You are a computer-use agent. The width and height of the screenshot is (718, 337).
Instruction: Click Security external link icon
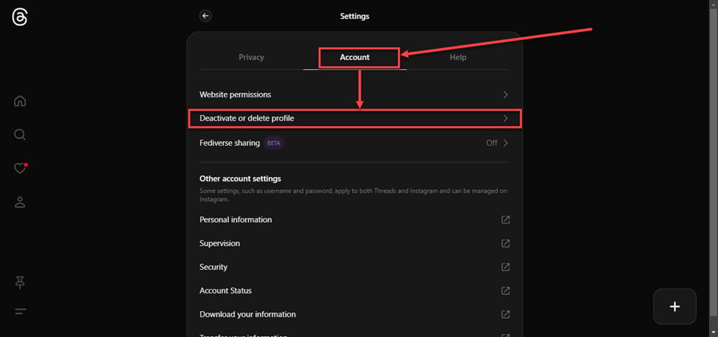tap(505, 267)
